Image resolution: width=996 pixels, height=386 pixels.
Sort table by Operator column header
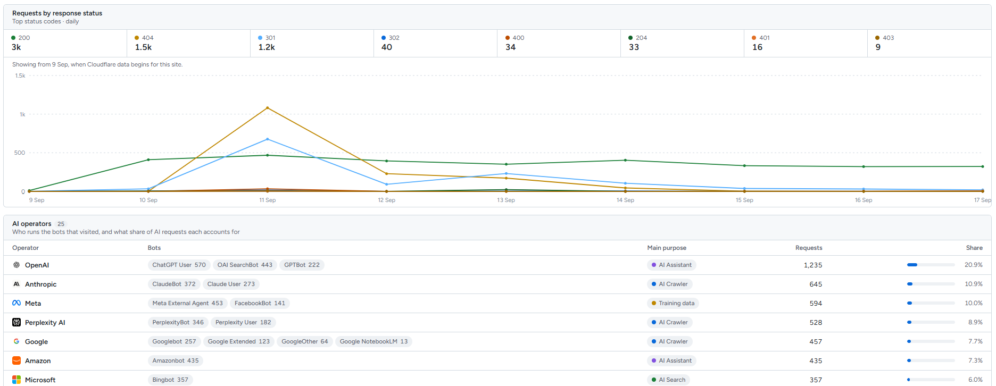click(x=26, y=248)
